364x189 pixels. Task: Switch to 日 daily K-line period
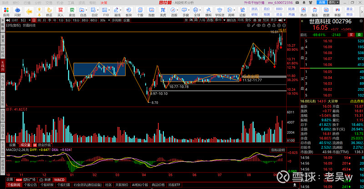click(x=34, y=20)
